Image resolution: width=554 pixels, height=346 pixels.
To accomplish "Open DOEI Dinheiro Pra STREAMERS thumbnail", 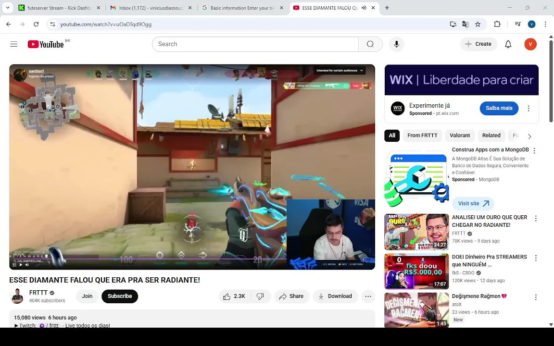I will [416, 271].
